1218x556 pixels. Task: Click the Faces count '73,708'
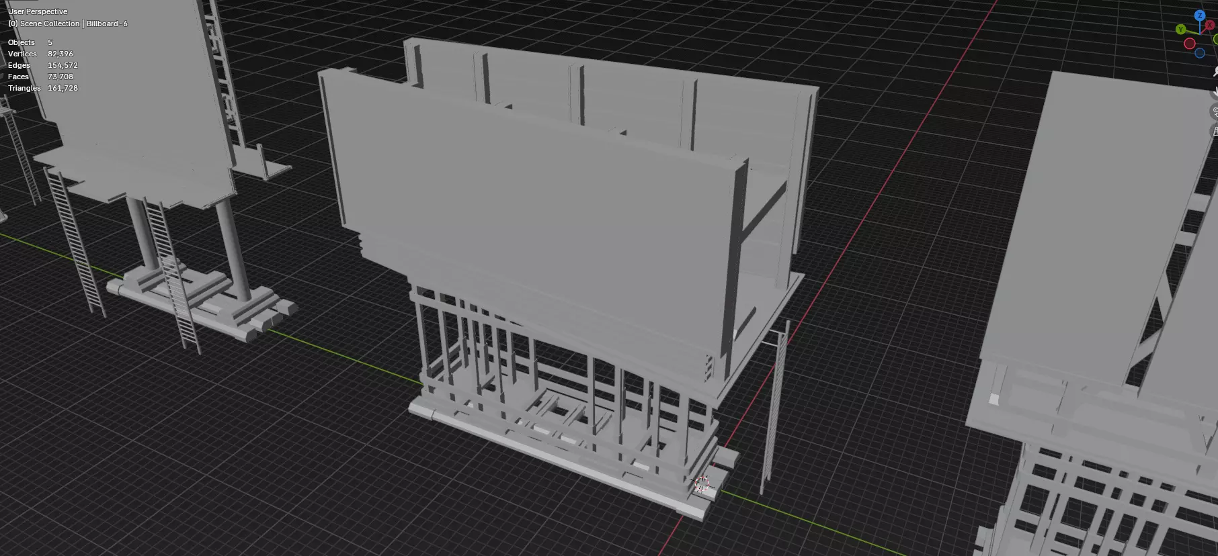[60, 77]
